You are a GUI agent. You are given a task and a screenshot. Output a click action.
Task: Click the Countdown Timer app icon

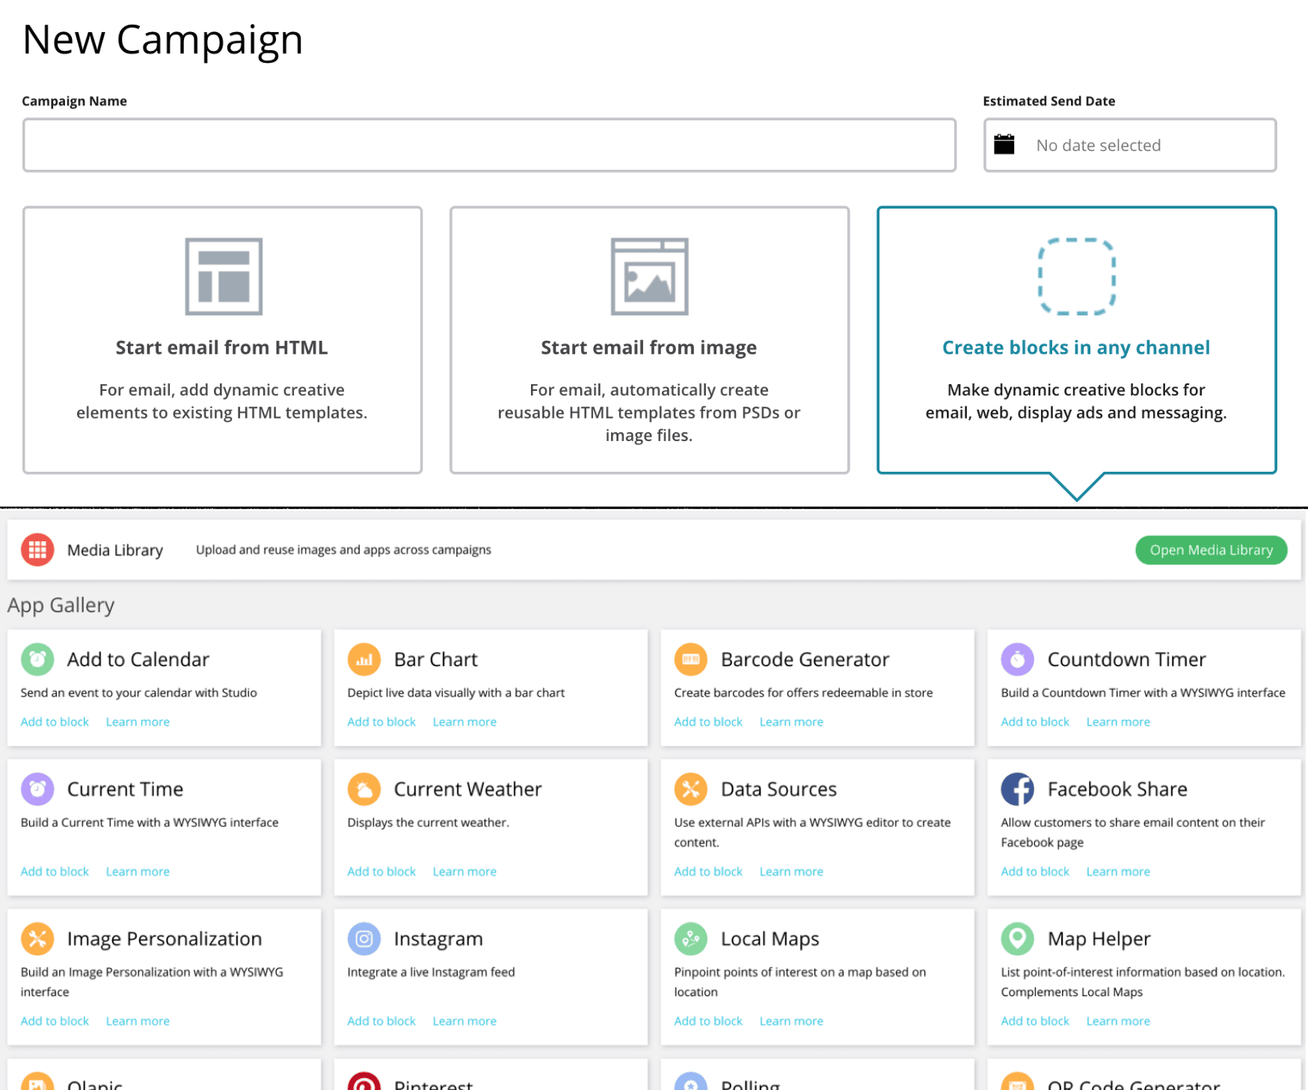[x=1017, y=659]
